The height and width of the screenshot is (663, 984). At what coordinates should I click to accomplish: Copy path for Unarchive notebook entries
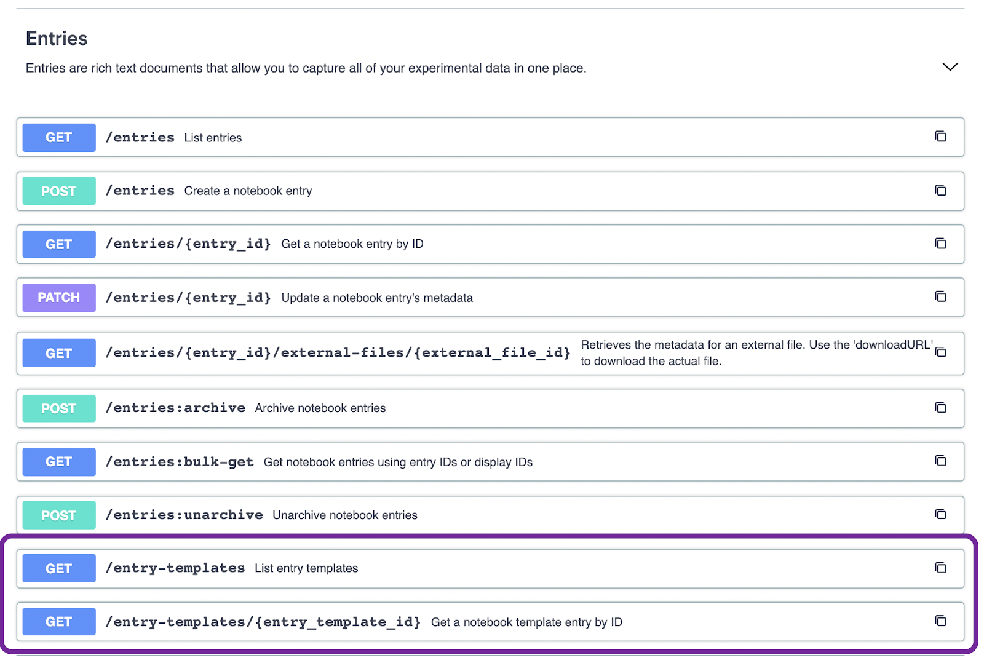point(940,514)
